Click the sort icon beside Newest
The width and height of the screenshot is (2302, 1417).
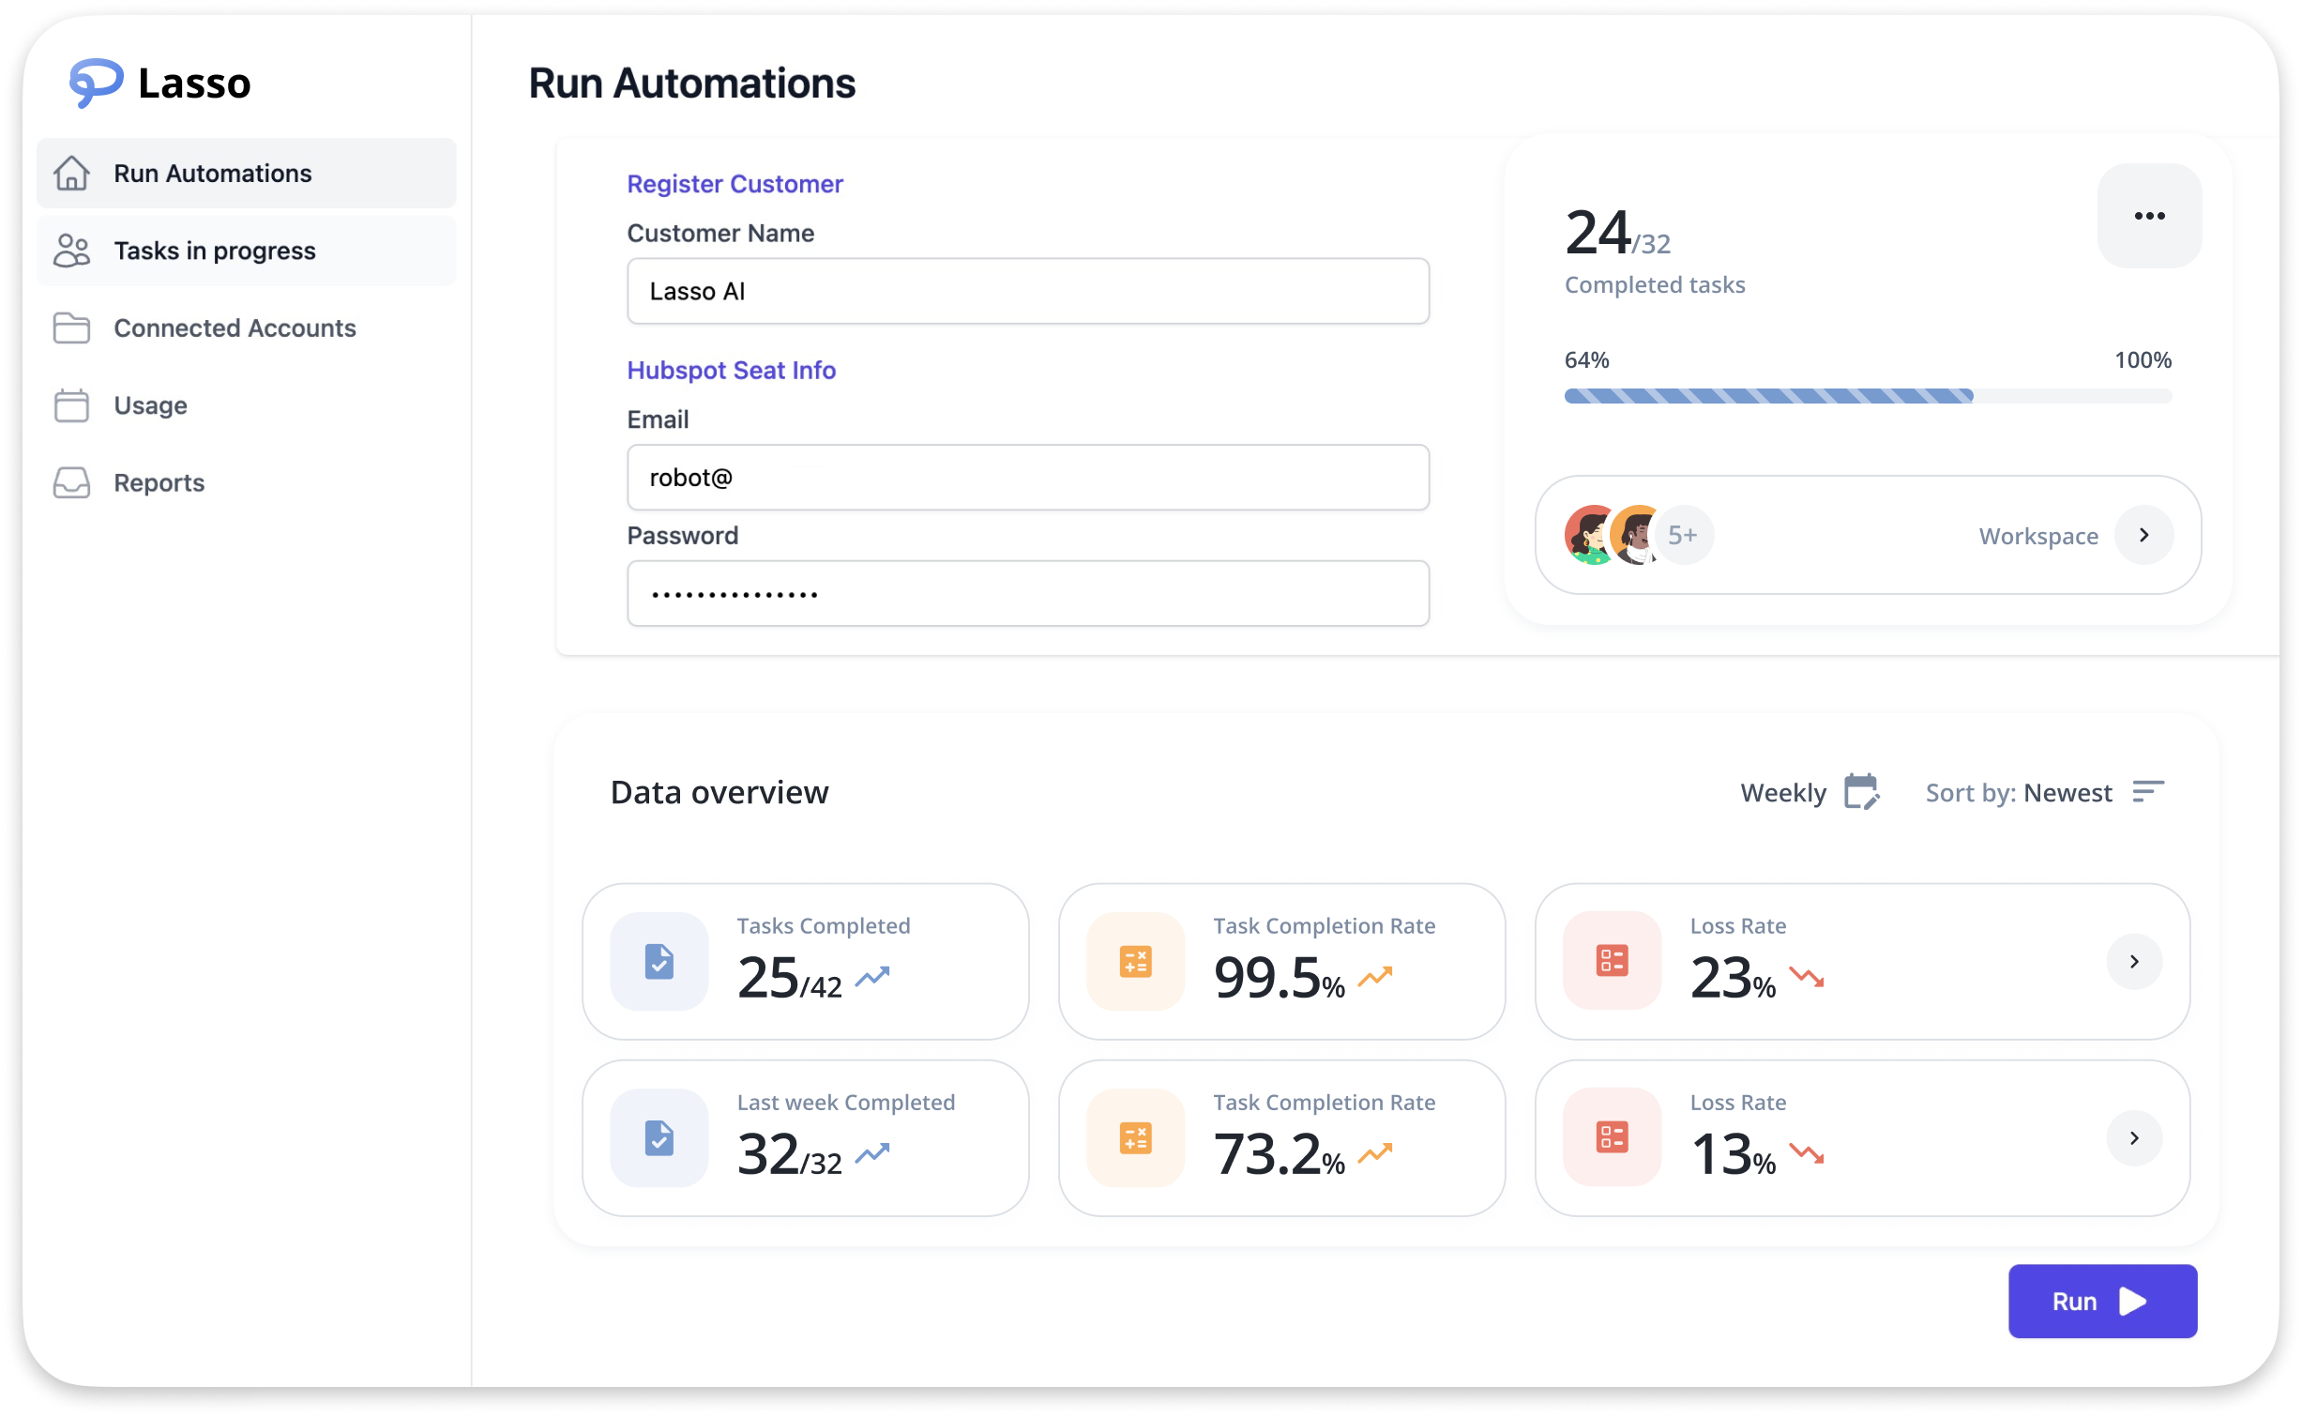click(2148, 792)
